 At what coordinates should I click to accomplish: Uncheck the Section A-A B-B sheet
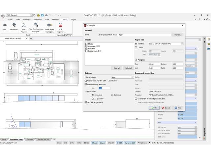click(86, 51)
